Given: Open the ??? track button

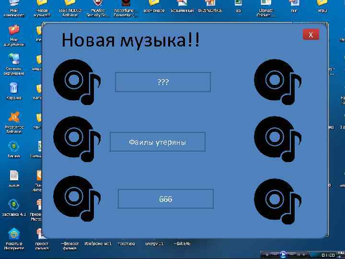Looking at the screenshot, I should 163,82.
